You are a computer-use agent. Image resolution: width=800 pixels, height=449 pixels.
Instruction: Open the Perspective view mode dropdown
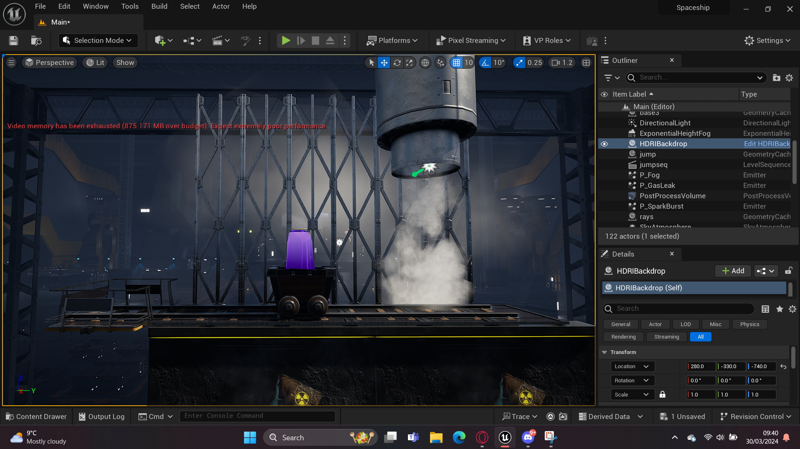[49, 62]
